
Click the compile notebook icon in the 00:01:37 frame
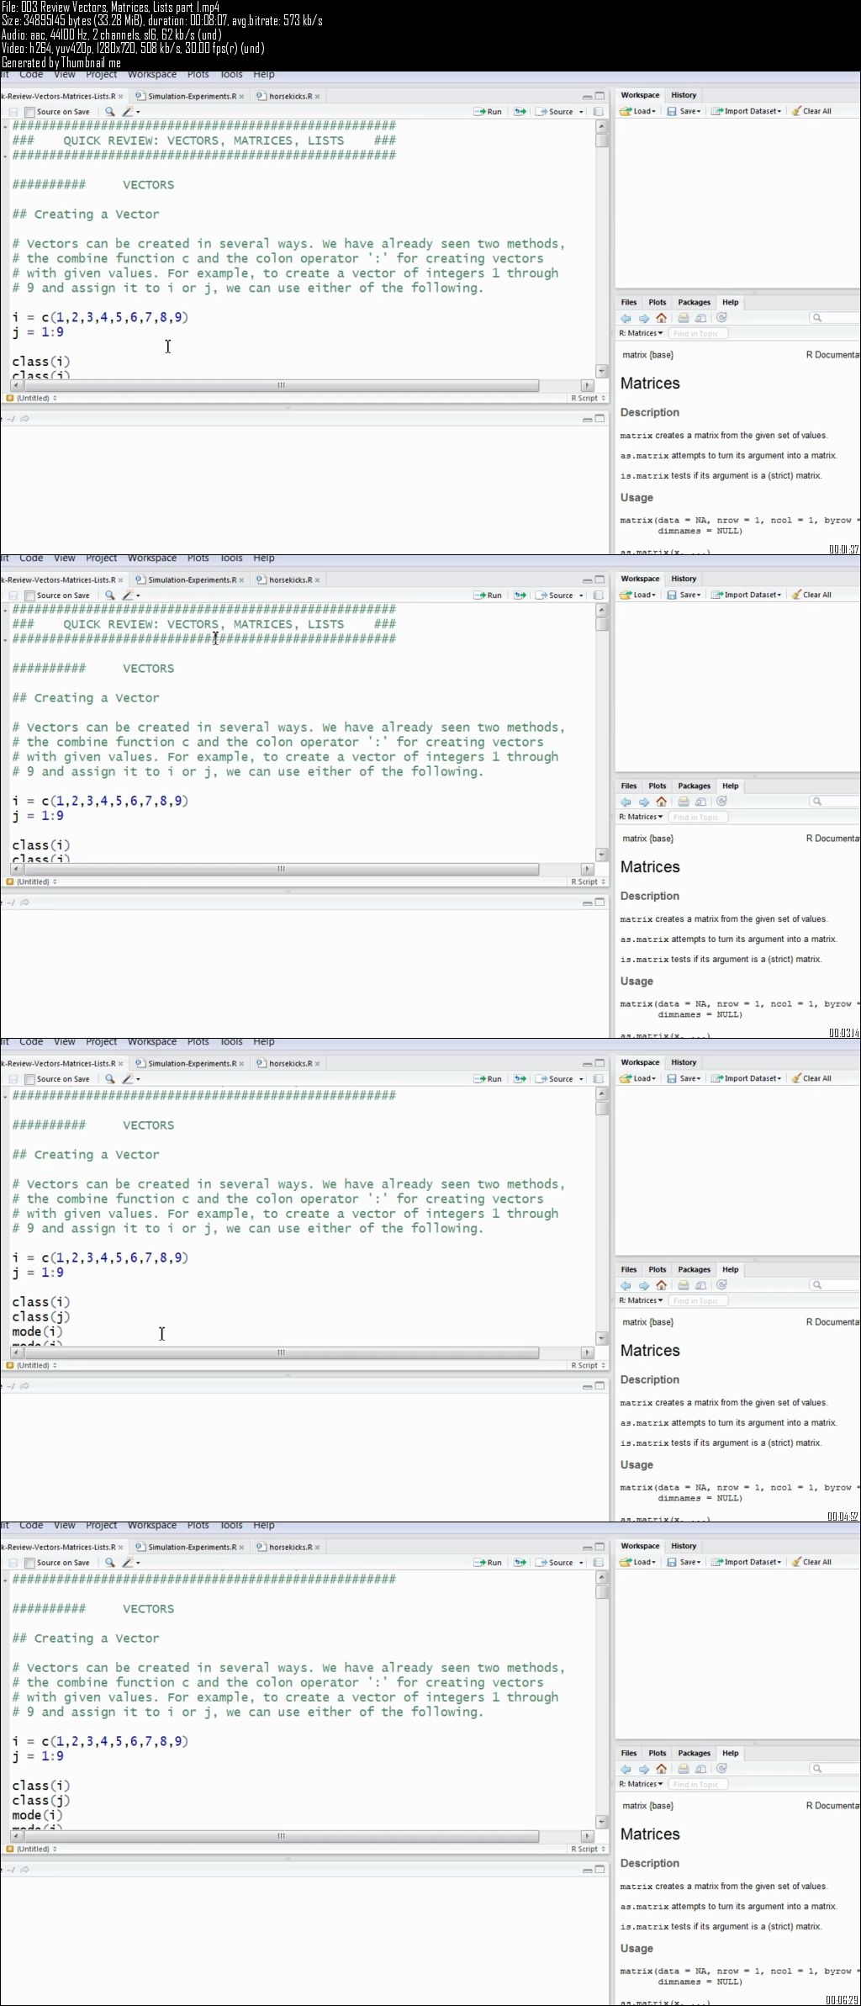[599, 112]
